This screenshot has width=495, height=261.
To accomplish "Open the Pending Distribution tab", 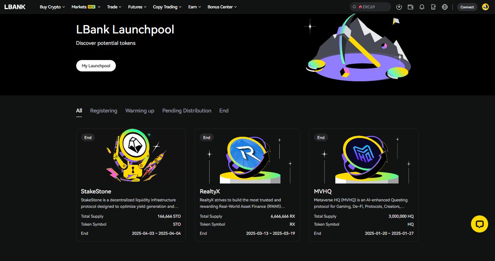I will pyautogui.click(x=187, y=111).
